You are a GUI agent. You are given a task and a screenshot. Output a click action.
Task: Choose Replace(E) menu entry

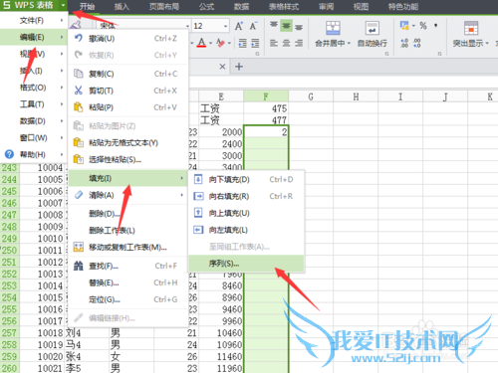coord(127,282)
